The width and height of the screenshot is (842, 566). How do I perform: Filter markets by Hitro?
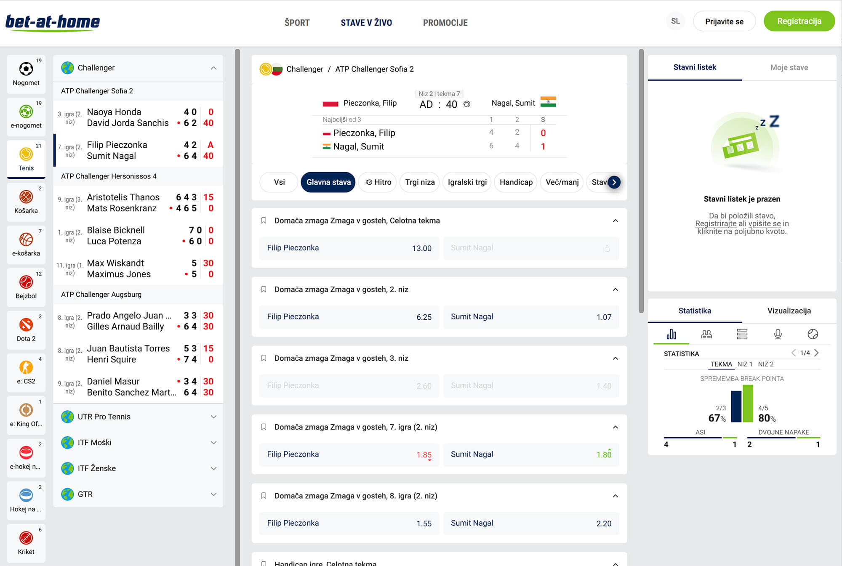(378, 182)
